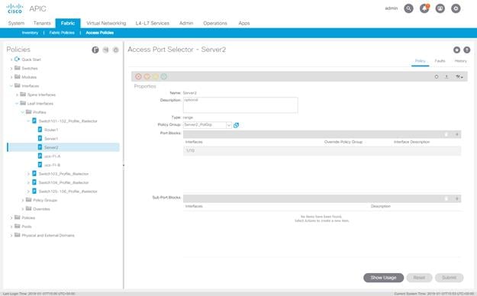Select the Server1 tree item
Image resolution: width=477 pixels, height=296 pixels.
coord(51,139)
